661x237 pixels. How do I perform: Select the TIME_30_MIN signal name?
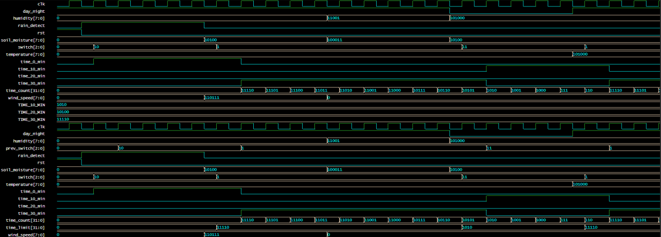click(32, 119)
